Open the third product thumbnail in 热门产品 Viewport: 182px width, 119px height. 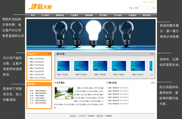pyautogui.click(x=100, y=66)
